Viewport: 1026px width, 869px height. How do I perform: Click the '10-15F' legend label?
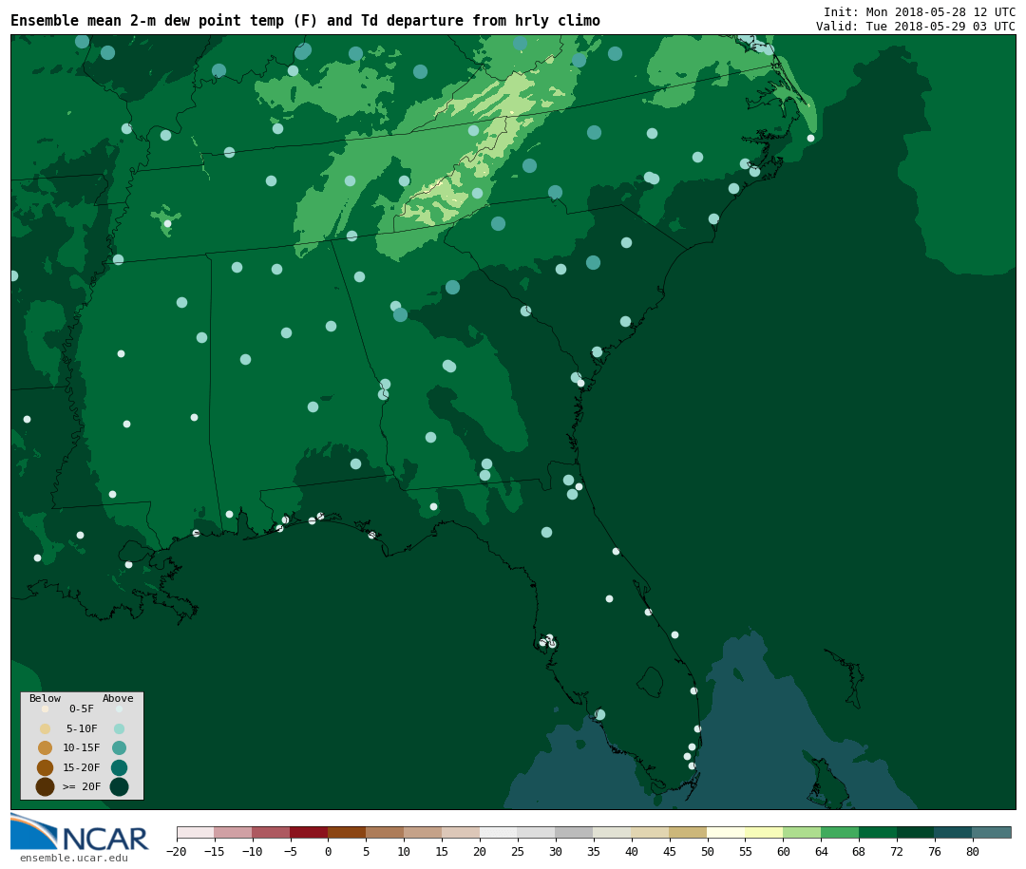[82, 747]
